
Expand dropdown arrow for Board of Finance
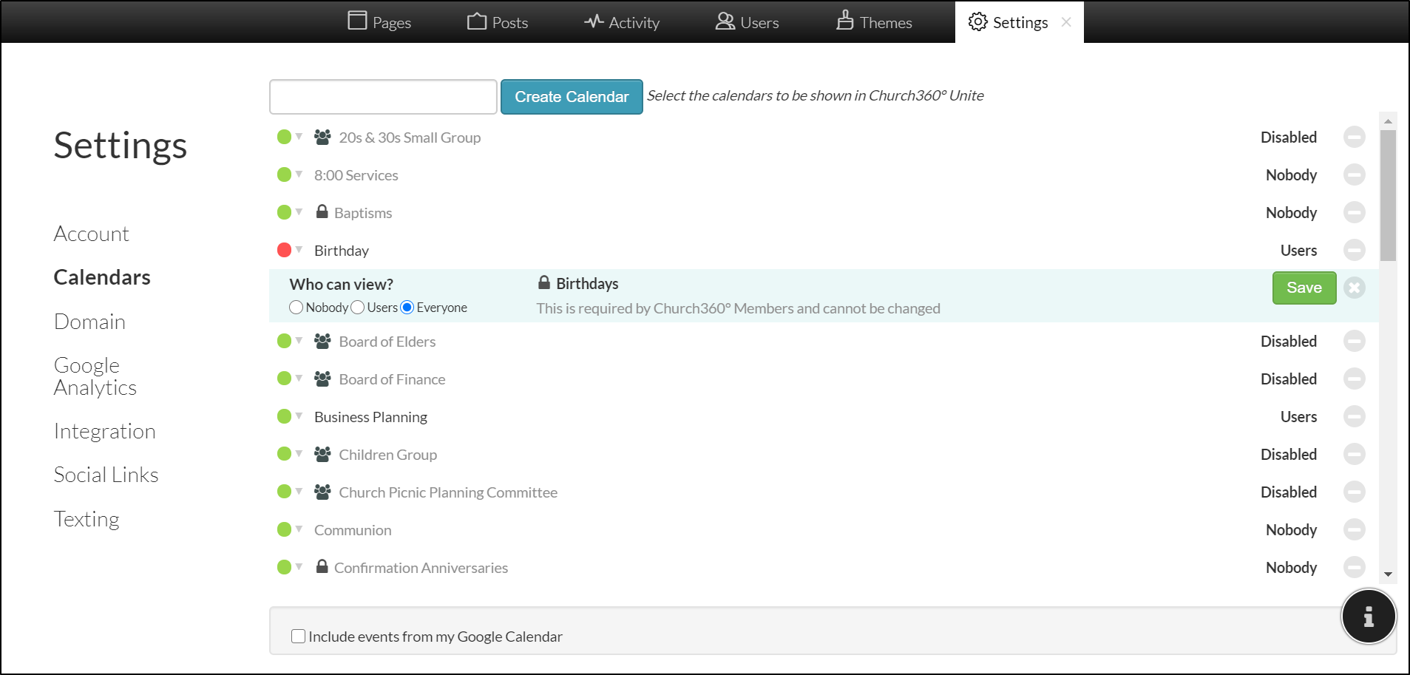click(299, 379)
